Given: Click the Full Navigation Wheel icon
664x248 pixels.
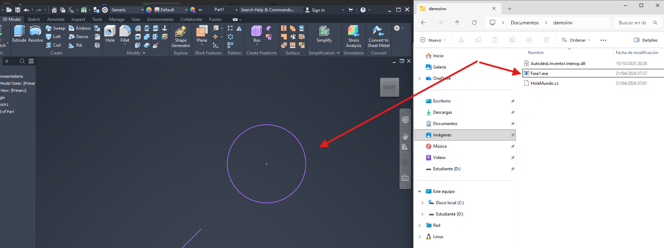Looking at the screenshot, I should tap(405, 120).
